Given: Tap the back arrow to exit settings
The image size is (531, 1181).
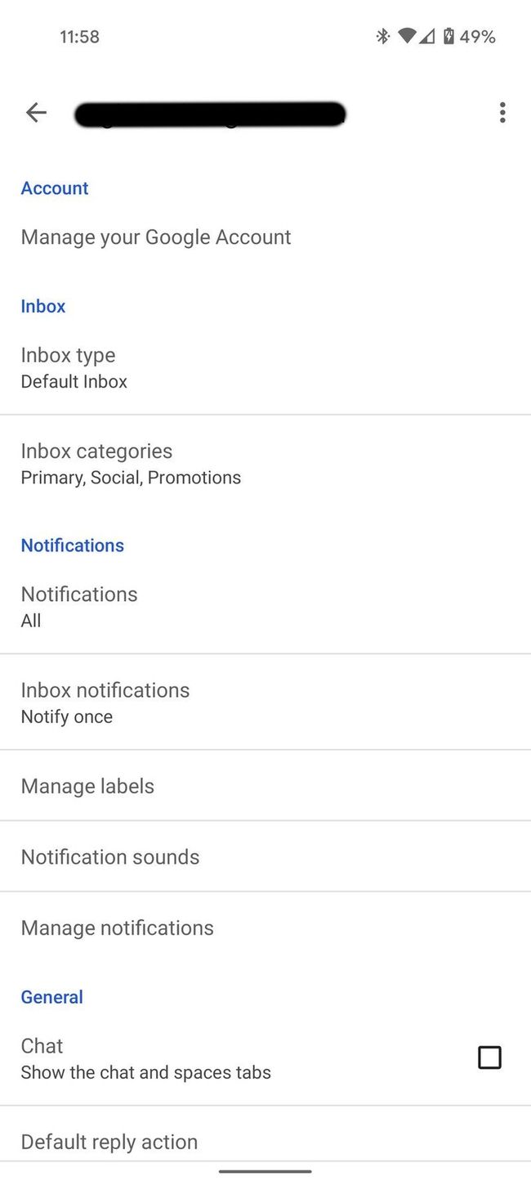Looking at the screenshot, I should pyautogui.click(x=36, y=113).
